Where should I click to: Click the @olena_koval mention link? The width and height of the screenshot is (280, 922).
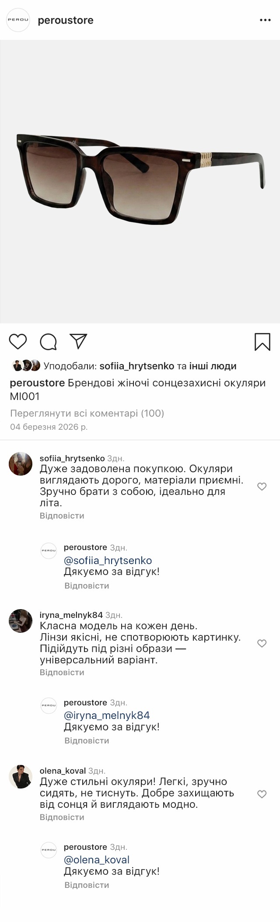pos(97,859)
